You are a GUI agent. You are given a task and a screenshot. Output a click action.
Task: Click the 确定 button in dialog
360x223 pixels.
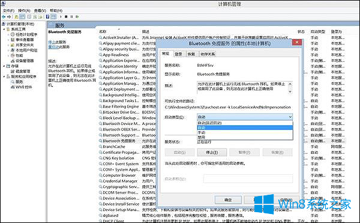coord(228,200)
